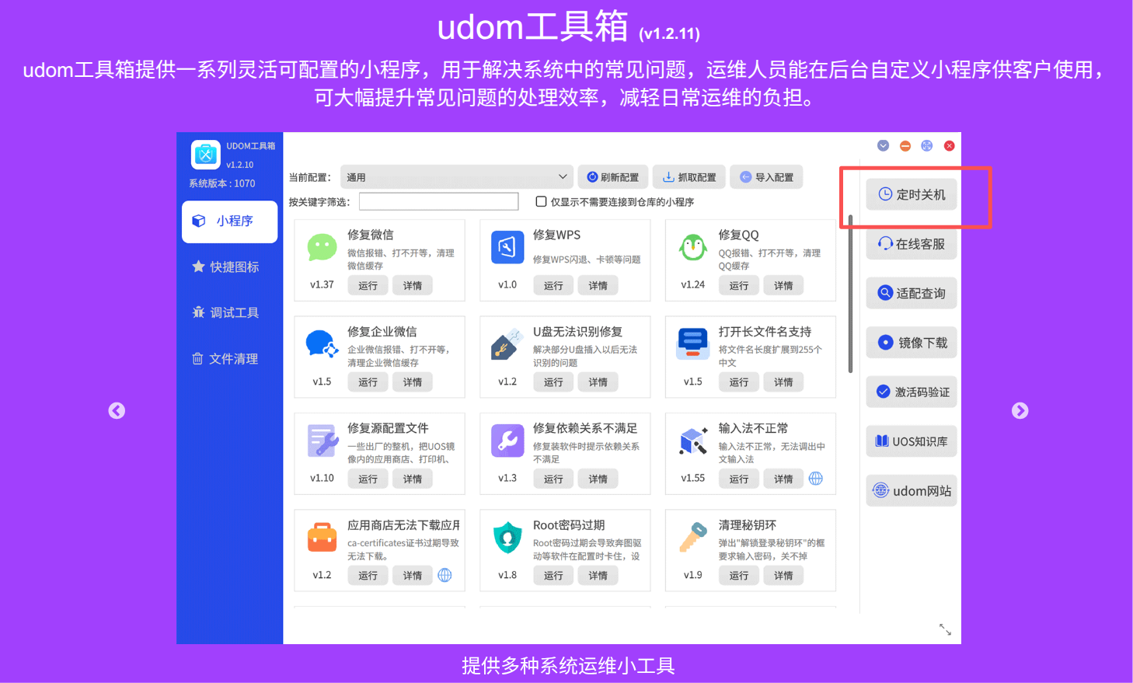Viewport: 1133px width, 683px height.
Task: Click the applet list vertical scrollbar
Action: tap(850, 295)
